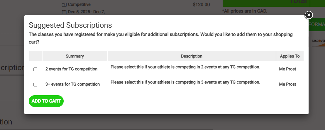325x130 pixels.
Task: Click Me Prost in the 2 events row
Action: point(287,69)
